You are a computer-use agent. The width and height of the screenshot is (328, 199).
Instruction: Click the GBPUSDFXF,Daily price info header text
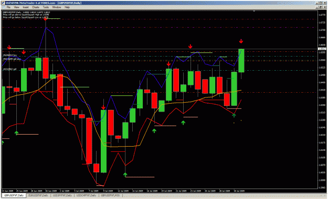(26, 13)
